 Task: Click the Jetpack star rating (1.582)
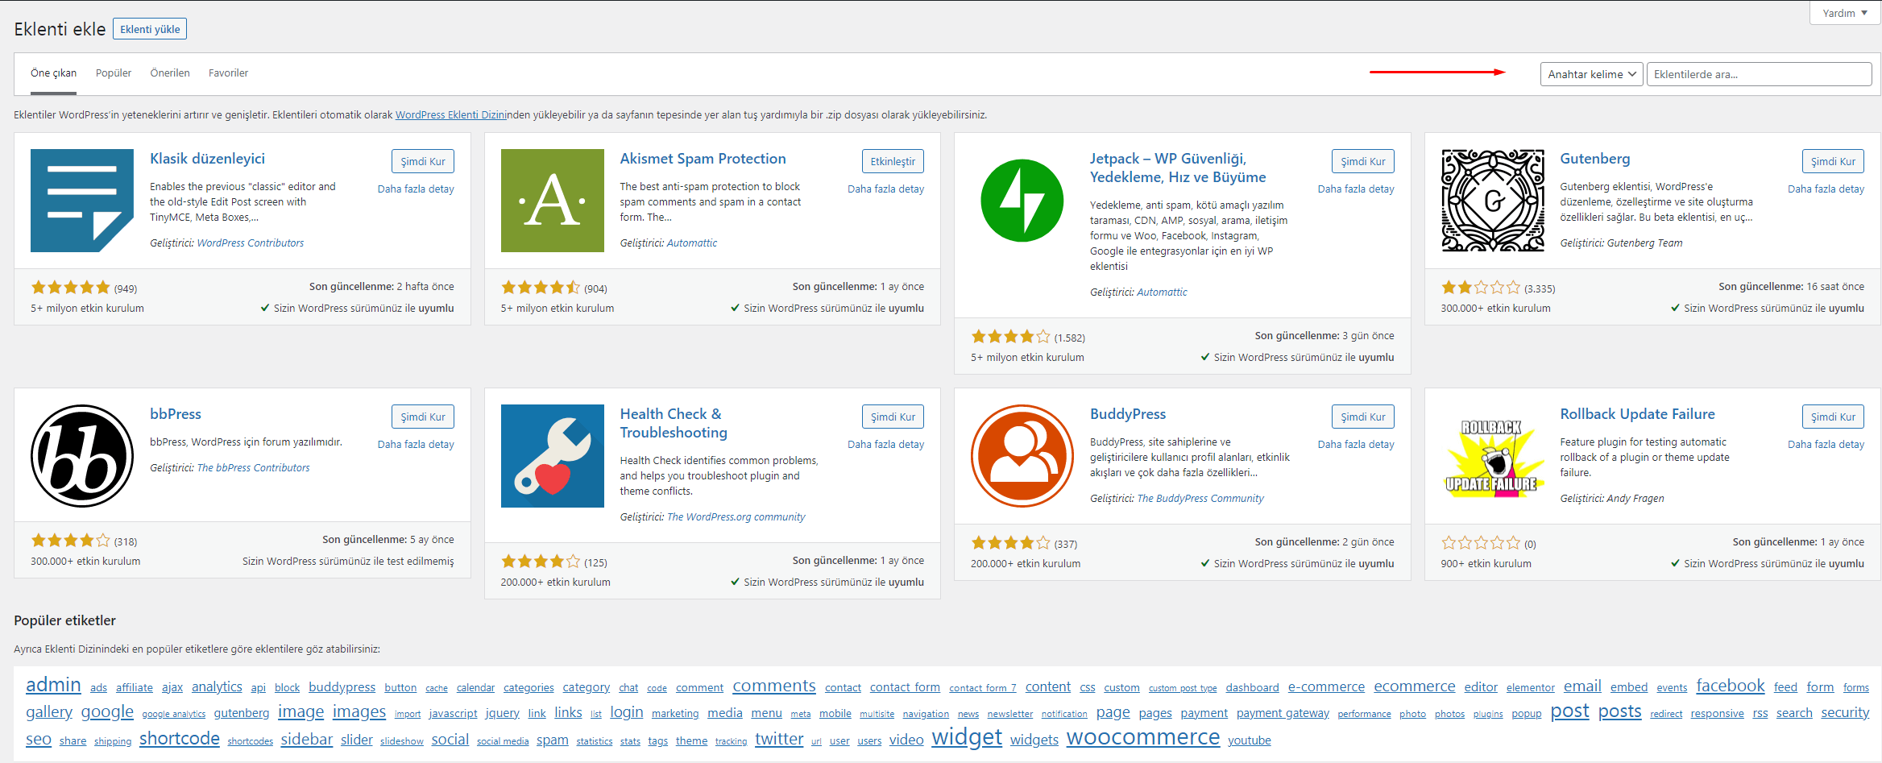tap(1028, 337)
